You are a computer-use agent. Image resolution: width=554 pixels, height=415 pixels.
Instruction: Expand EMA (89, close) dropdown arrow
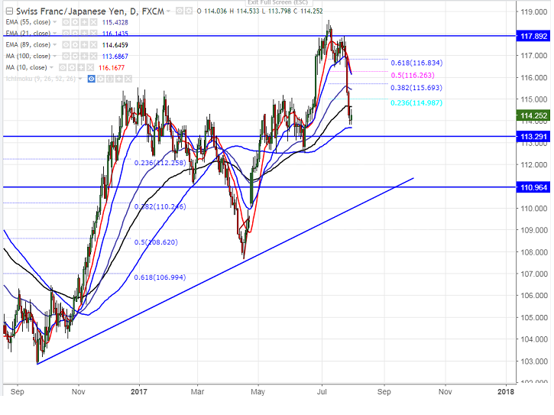55,45
